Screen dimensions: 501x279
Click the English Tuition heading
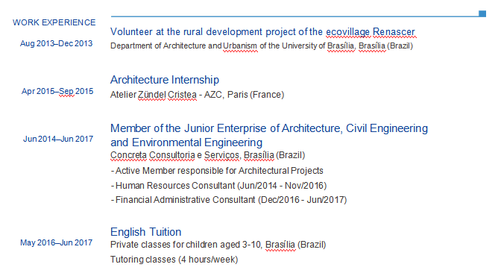click(x=145, y=232)
